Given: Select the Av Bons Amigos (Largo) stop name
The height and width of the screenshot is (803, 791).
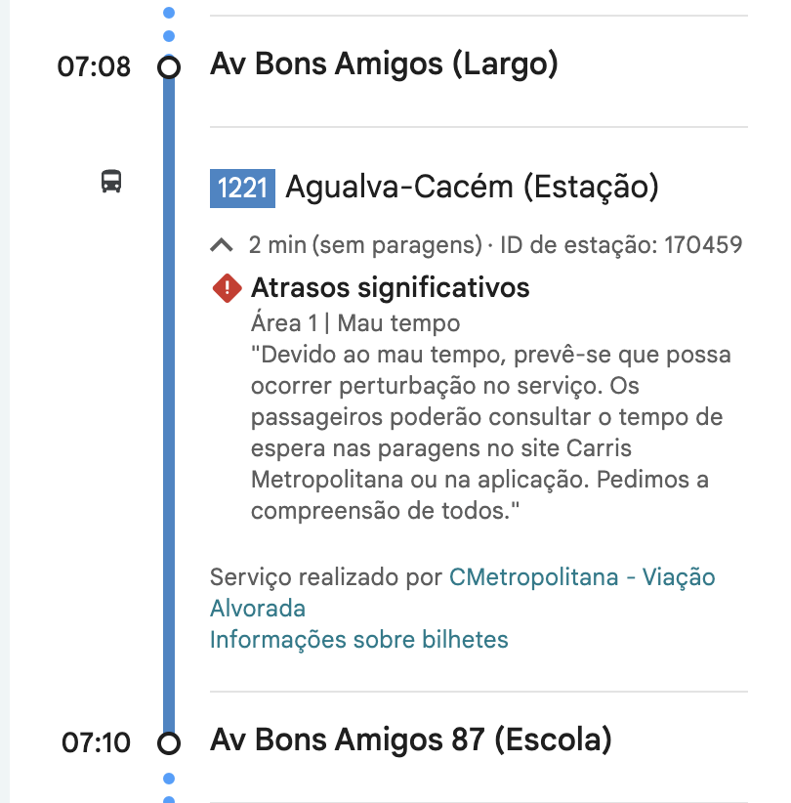Looking at the screenshot, I should coord(384,65).
